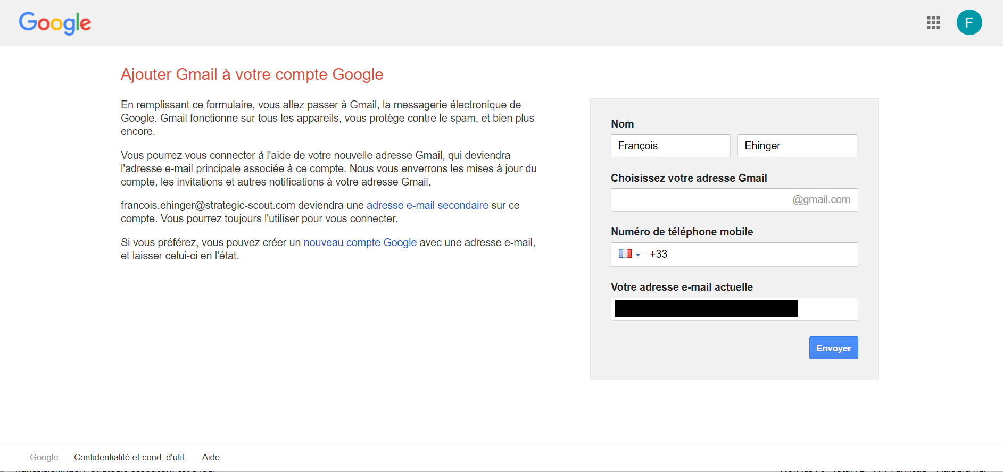Focus the Gmail address input field
Image resolution: width=1003 pixels, height=472 pixels.
734,200
